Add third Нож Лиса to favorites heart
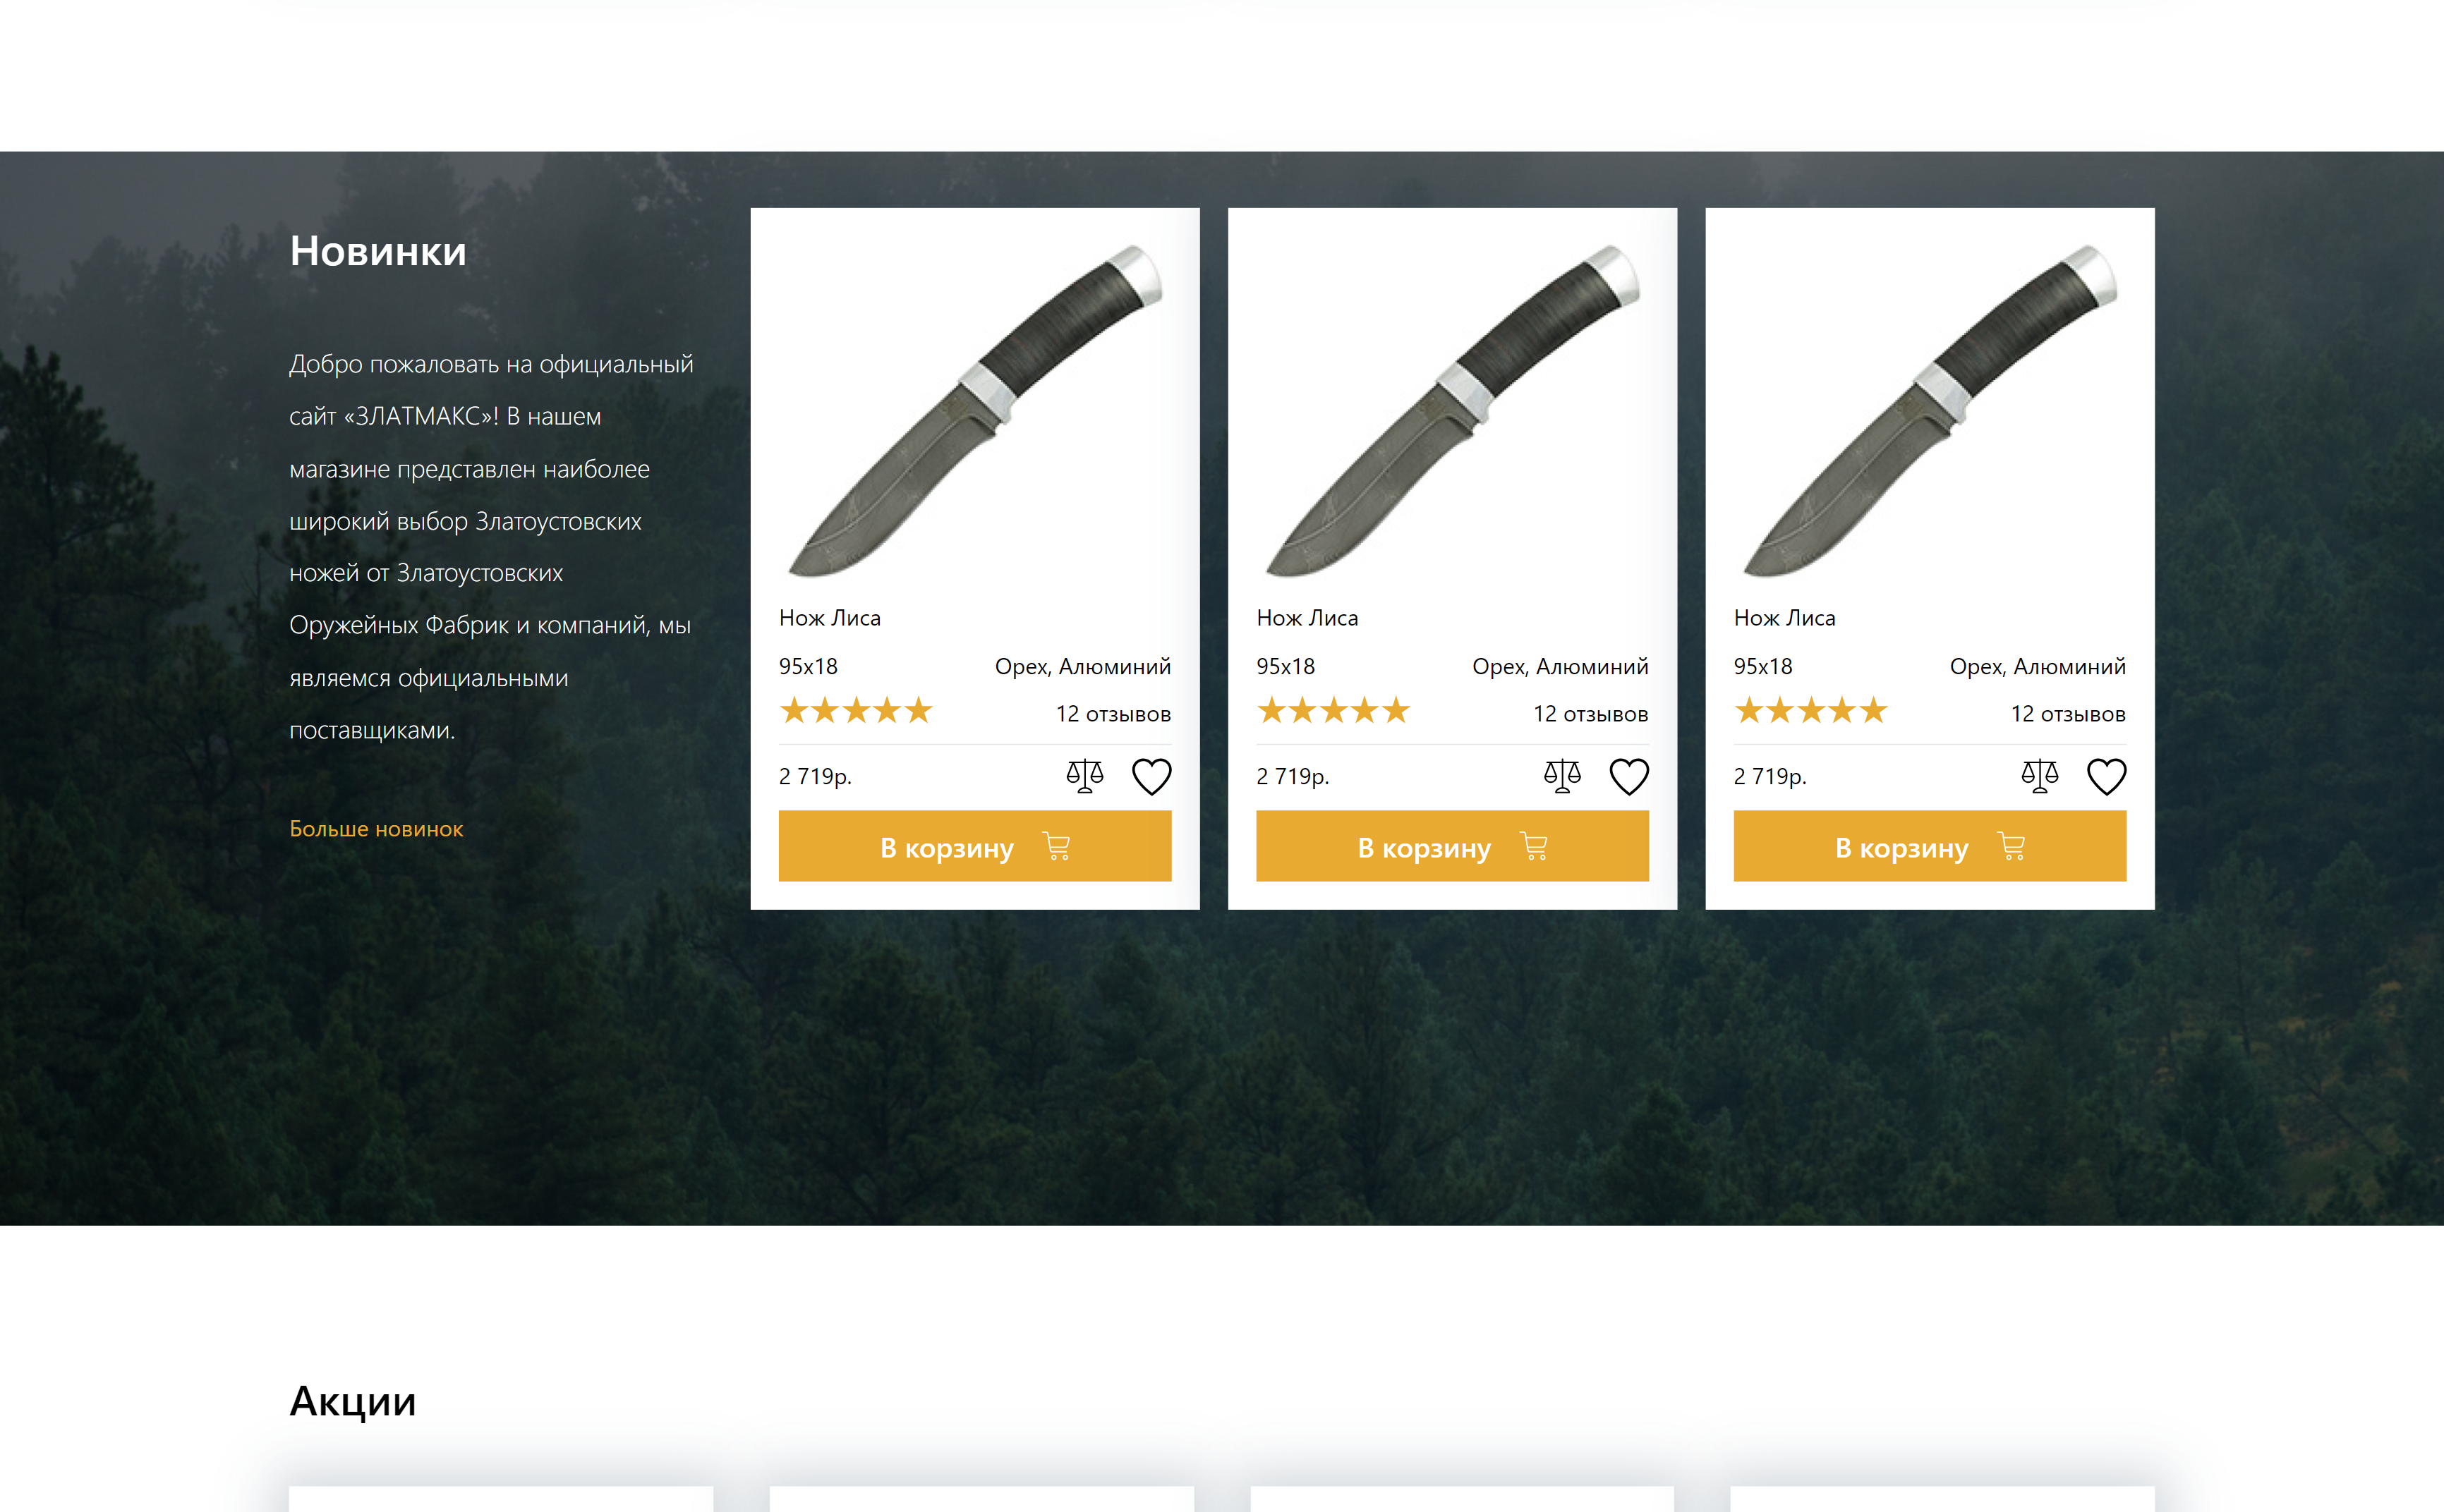 [x=2106, y=777]
